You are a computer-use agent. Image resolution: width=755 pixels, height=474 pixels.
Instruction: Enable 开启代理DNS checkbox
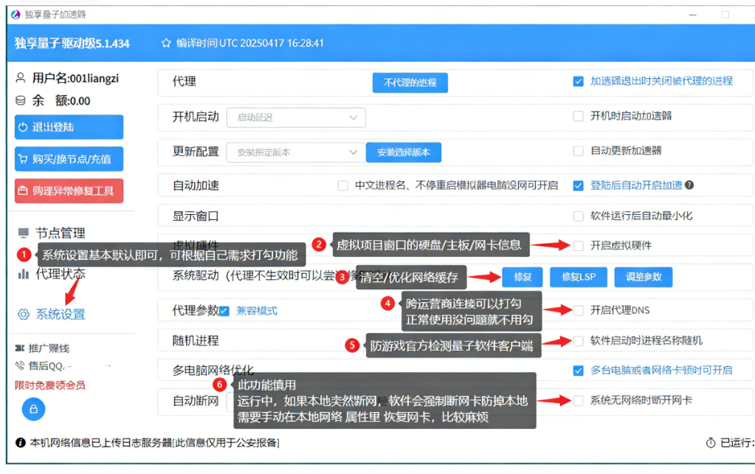pyautogui.click(x=579, y=310)
